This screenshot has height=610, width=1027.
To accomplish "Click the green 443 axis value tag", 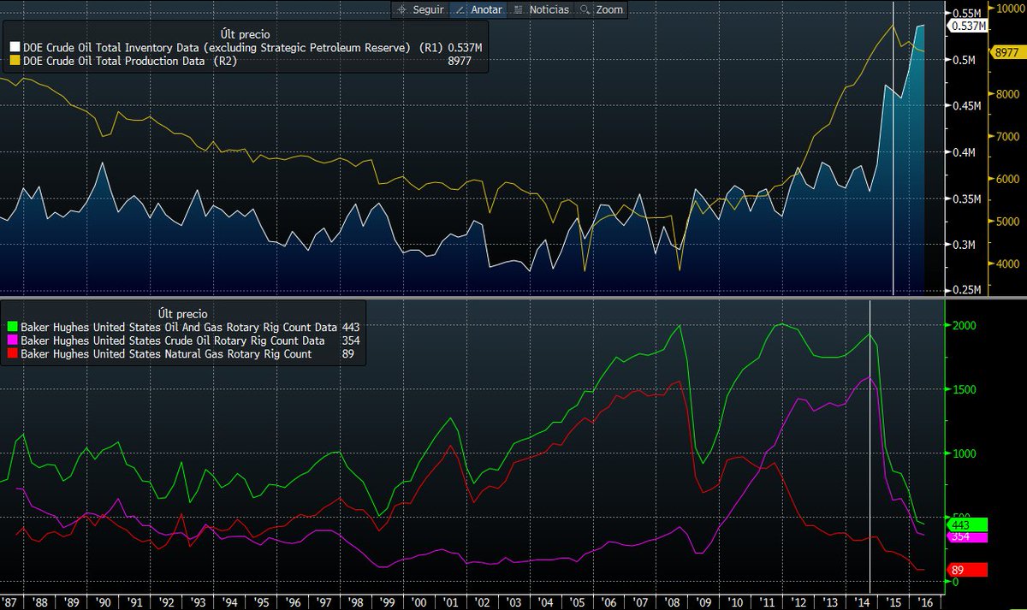I will [965, 524].
